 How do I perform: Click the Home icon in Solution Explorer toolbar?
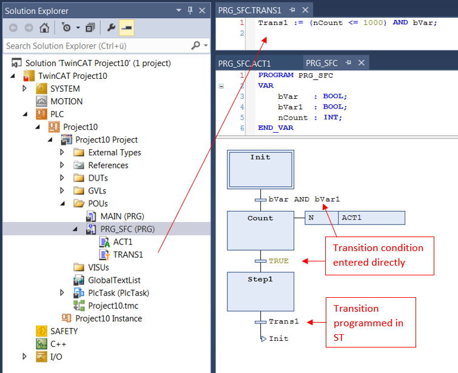[44, 28]
